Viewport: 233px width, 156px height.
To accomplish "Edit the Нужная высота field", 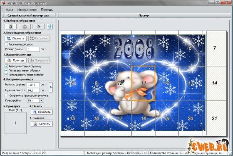I will click(x=33, y=90).
